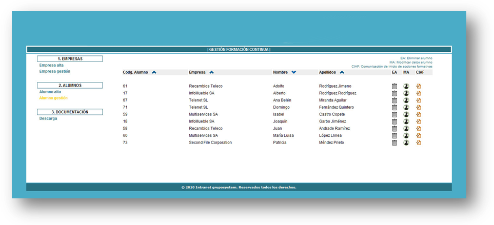
Task: Click the 1. EMPRESAS section header
Action: [70, 59]
